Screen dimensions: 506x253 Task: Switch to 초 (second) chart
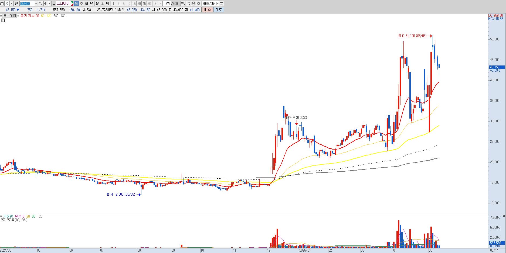tap(102, 4)
